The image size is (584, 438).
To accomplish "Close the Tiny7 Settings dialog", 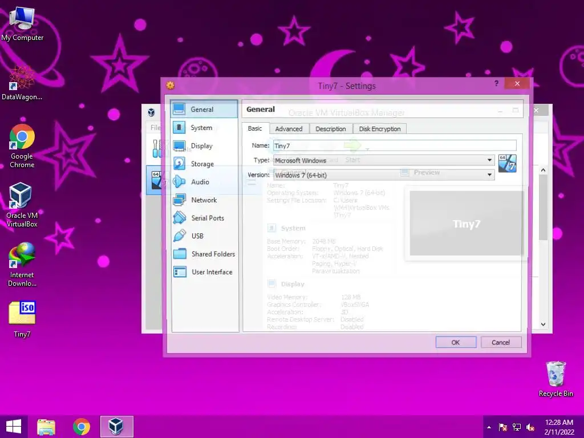I will coord(517,83).
